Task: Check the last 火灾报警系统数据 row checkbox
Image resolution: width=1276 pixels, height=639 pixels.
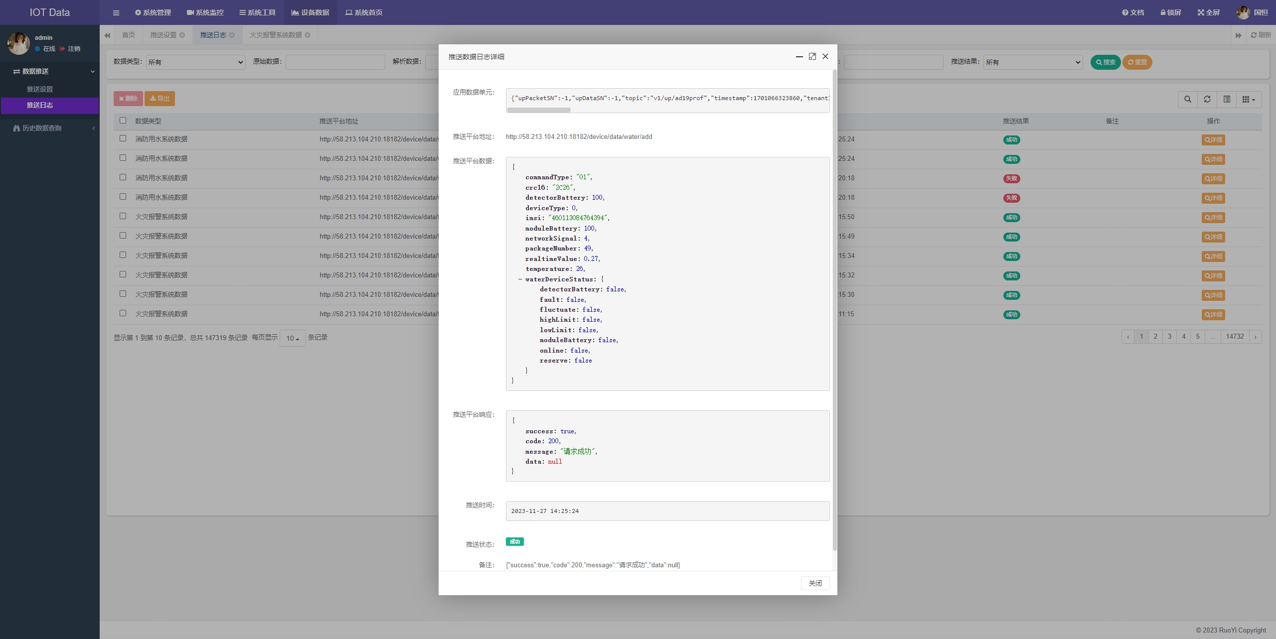Action: [123, 313]
